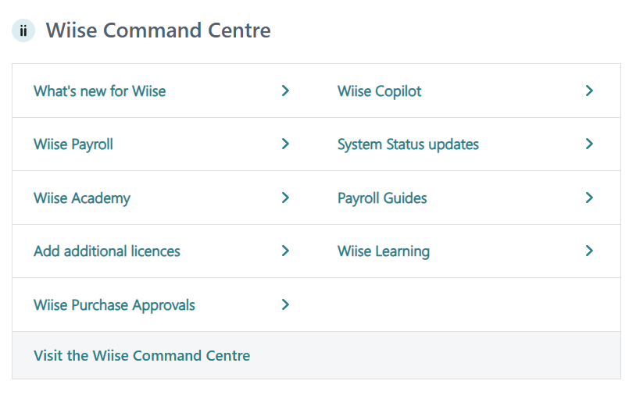Image resolution: width=636 pixels, height=395 pixels.
Task: Click the arrow next to Add additional licences
Action: coord(285,251)
